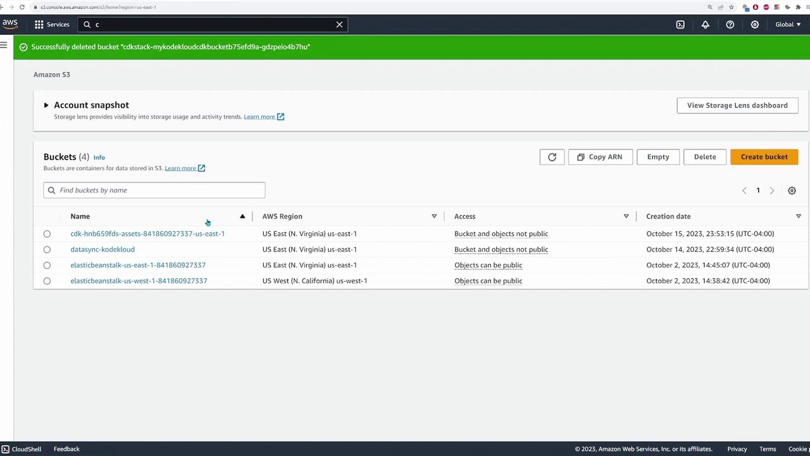
Task: Go to previous page of buckets
Action: coord(744,191)
